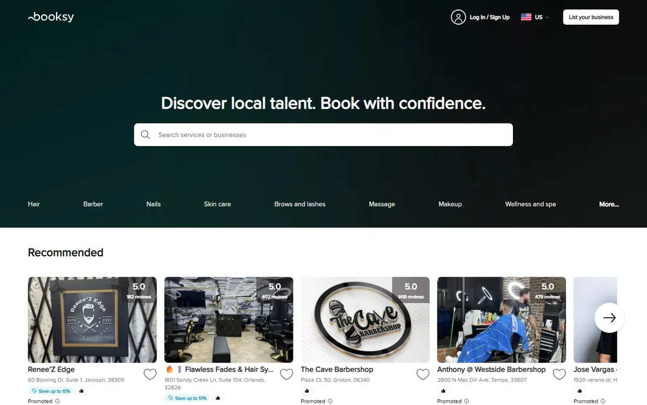This screenshot has height=405, width=647.
Task: Select the Barber category
Action: pyautogui.click(x=93, y=204)
